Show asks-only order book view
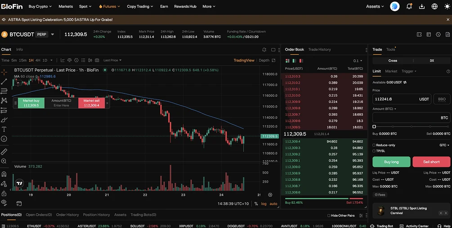 (301, 61)
